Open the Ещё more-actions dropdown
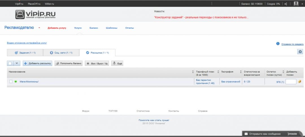The image size is (305, 137). pyautogui.click(x=117, y=63)
